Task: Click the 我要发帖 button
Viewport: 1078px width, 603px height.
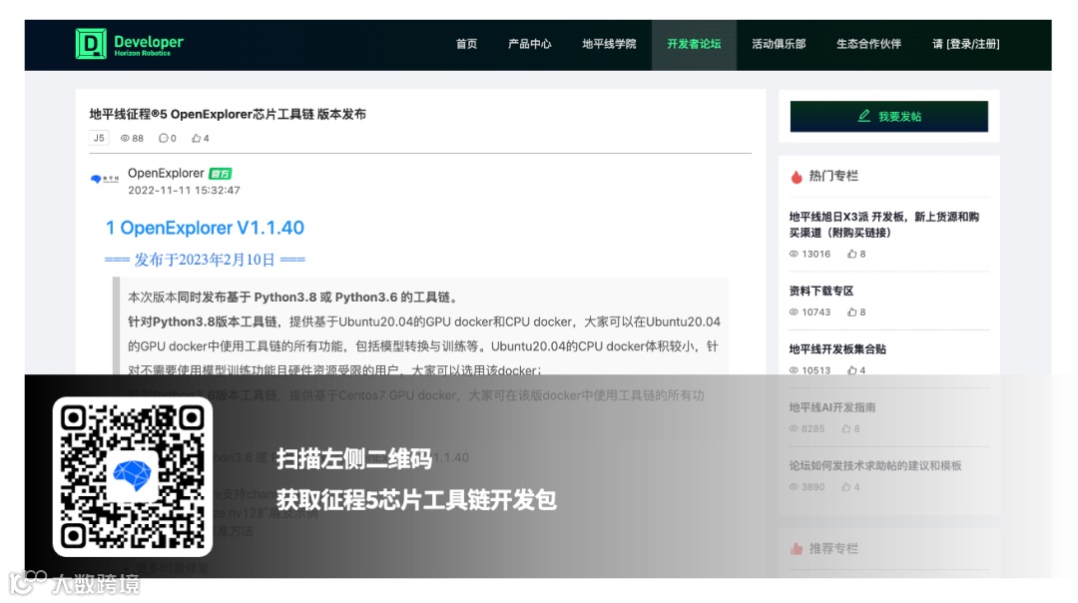Action: coord(889,116)
